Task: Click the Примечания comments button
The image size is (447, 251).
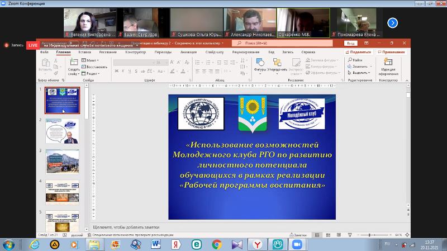Action: point(391,52)
